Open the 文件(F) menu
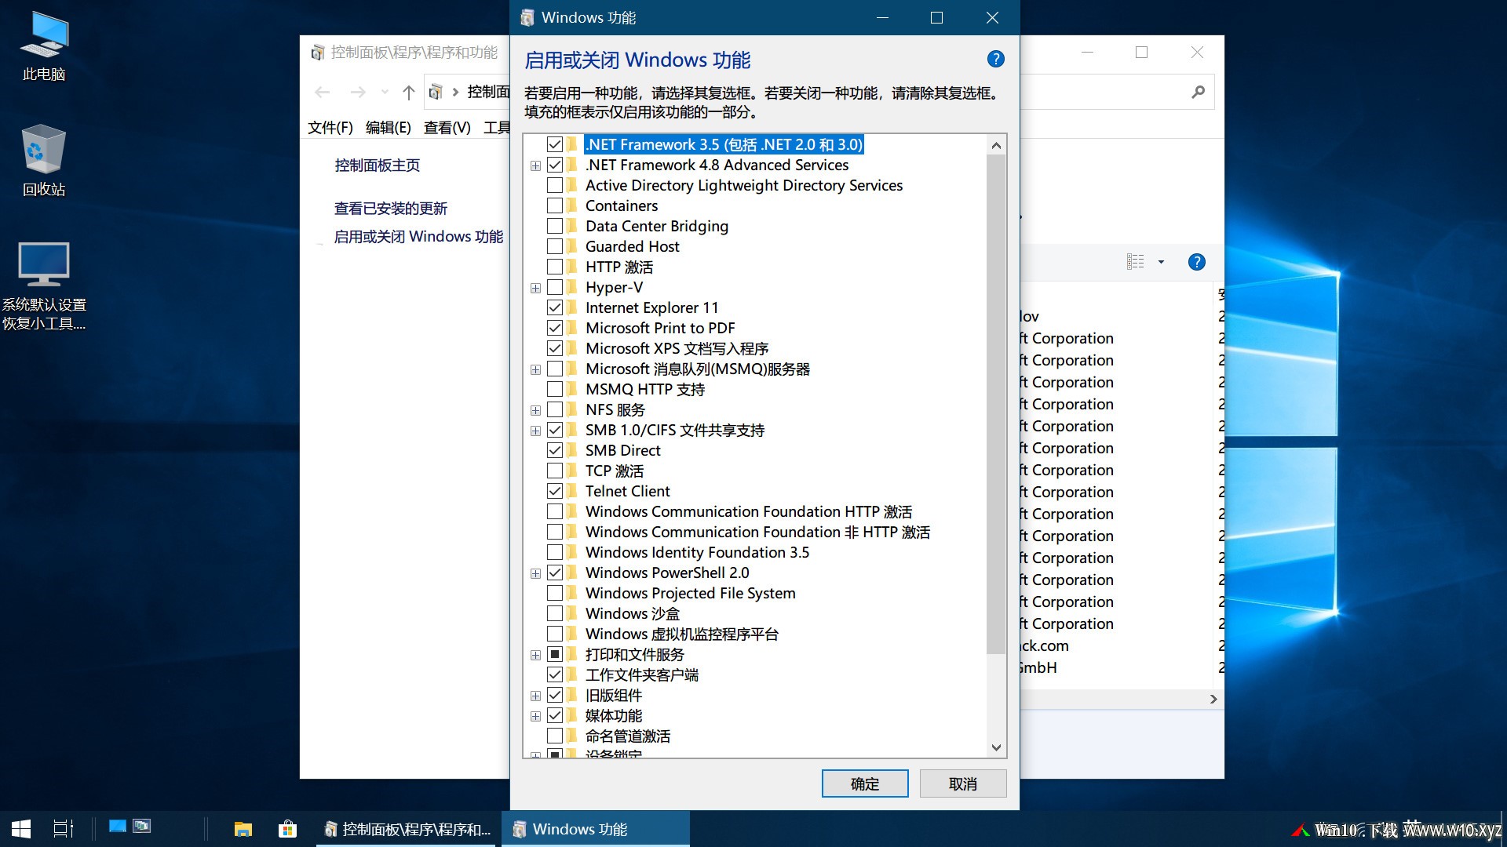This screenshot has width=1507, height=847. click(x=330, y=128)
